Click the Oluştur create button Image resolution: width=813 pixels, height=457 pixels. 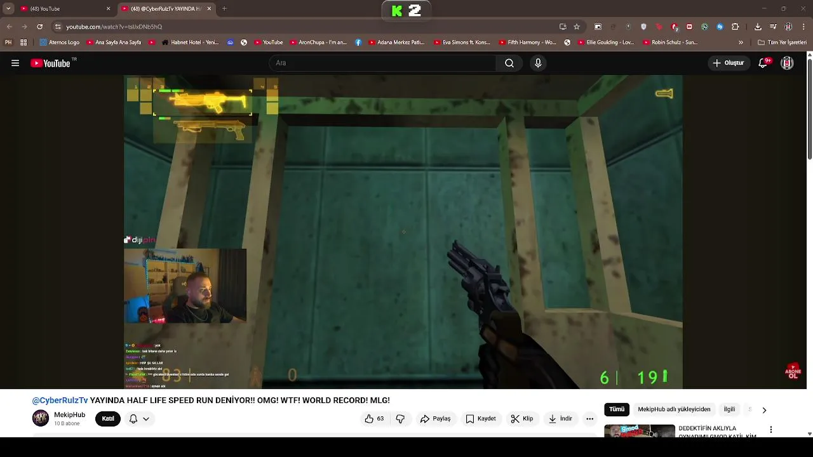[729, 63]
